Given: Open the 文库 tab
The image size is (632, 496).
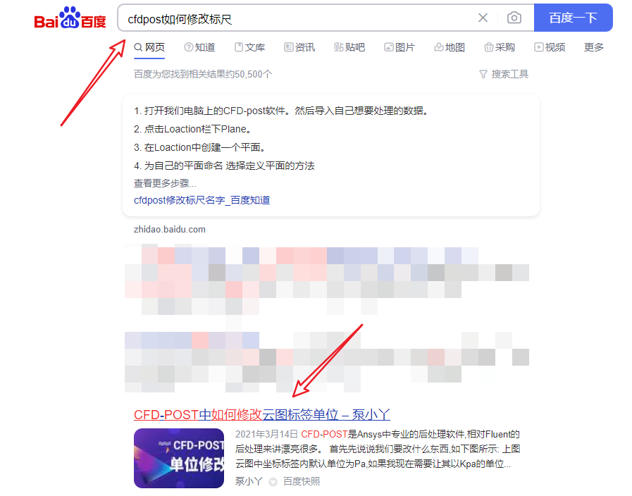Looking at the screenshot, I should 250,47.
